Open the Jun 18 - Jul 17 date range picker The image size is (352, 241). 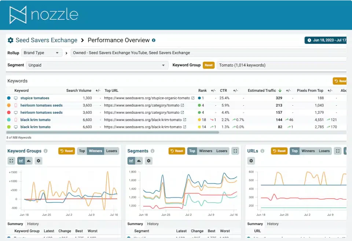coord(326,41)
